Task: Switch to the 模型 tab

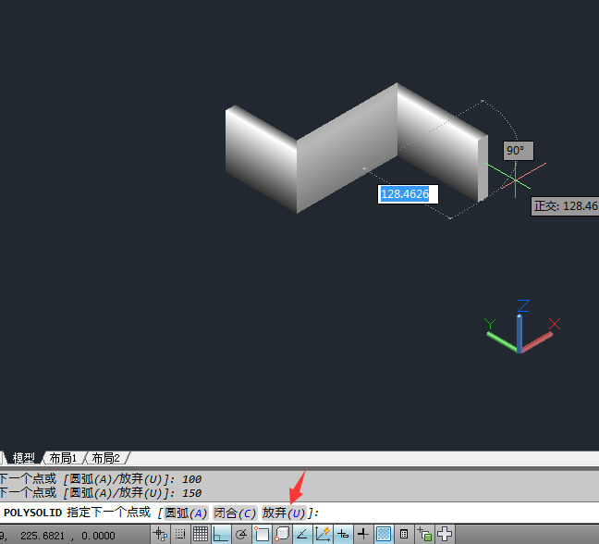Action: click(x=23, y=458)
